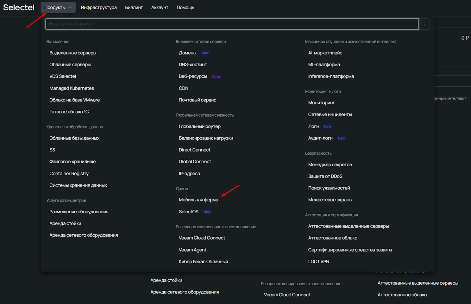Image resolution: width=471 pixels, height=304 pixels.
Task: Open Мобильная ферма product
Action: [198, 200]
